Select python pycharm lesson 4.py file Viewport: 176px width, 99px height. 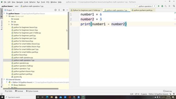tap(24, 71)
